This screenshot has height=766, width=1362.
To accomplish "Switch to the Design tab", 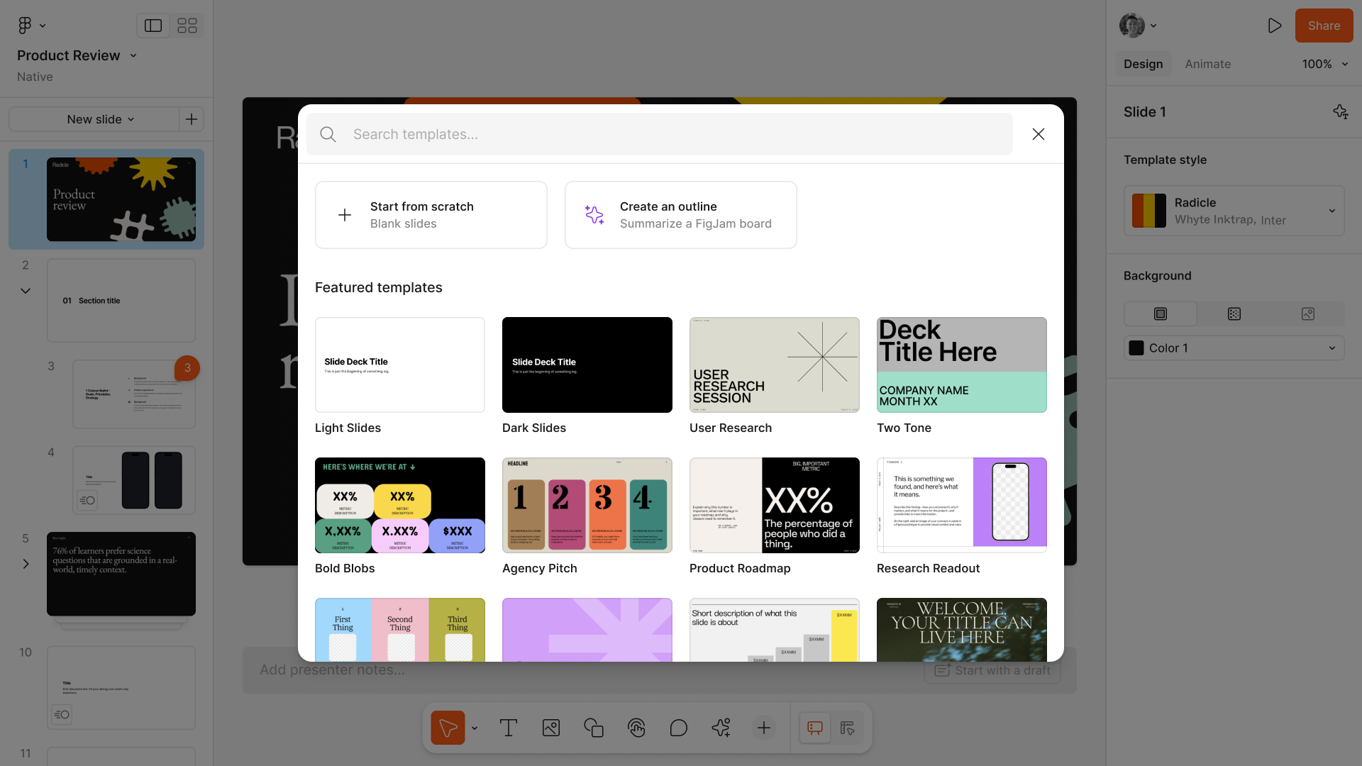I will [x=1143, y=64].
